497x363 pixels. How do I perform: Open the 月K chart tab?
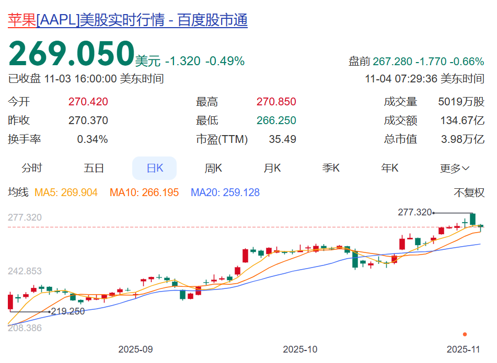[272, 168]
